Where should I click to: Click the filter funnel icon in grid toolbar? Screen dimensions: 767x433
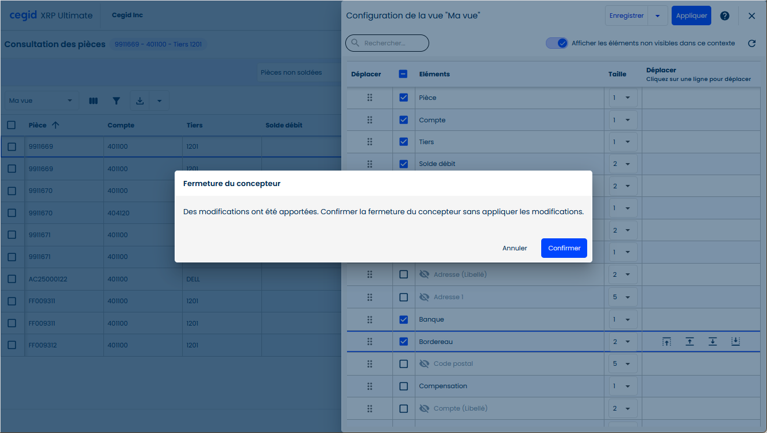[117, 101]
